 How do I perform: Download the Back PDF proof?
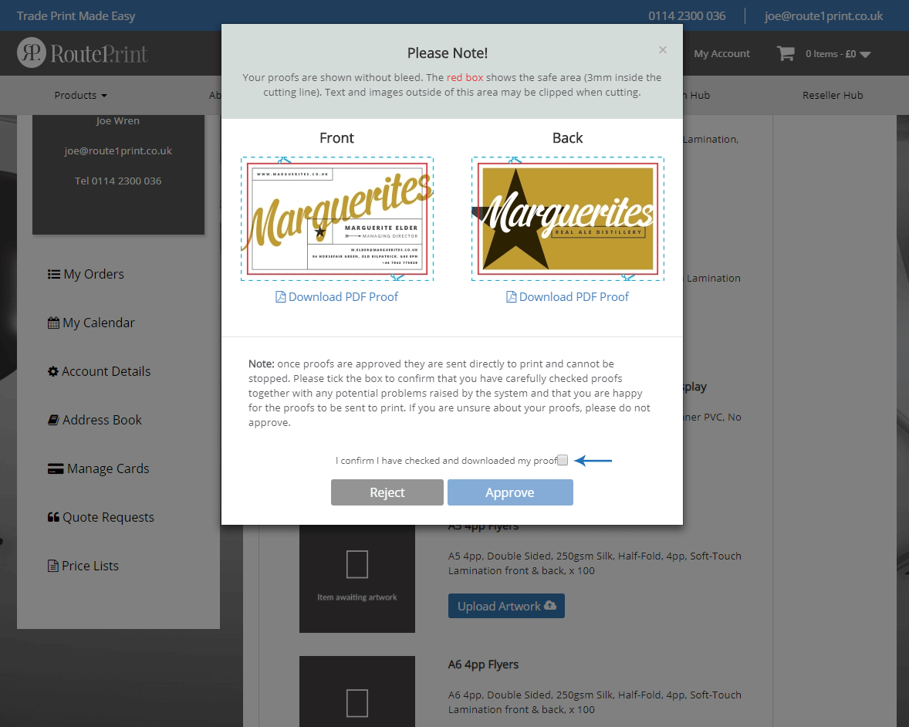point(567,297)
